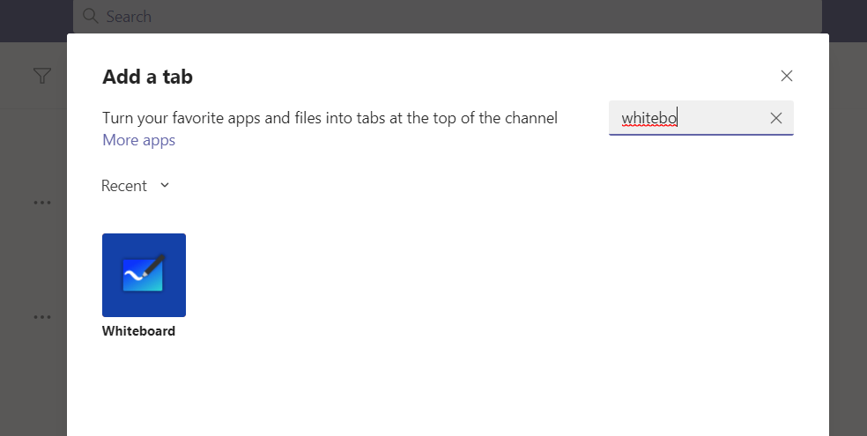This screenshot has height=436, width=867.
Task: Focus the app search field containing 'whitebo'
Action: tap(687, 118)
